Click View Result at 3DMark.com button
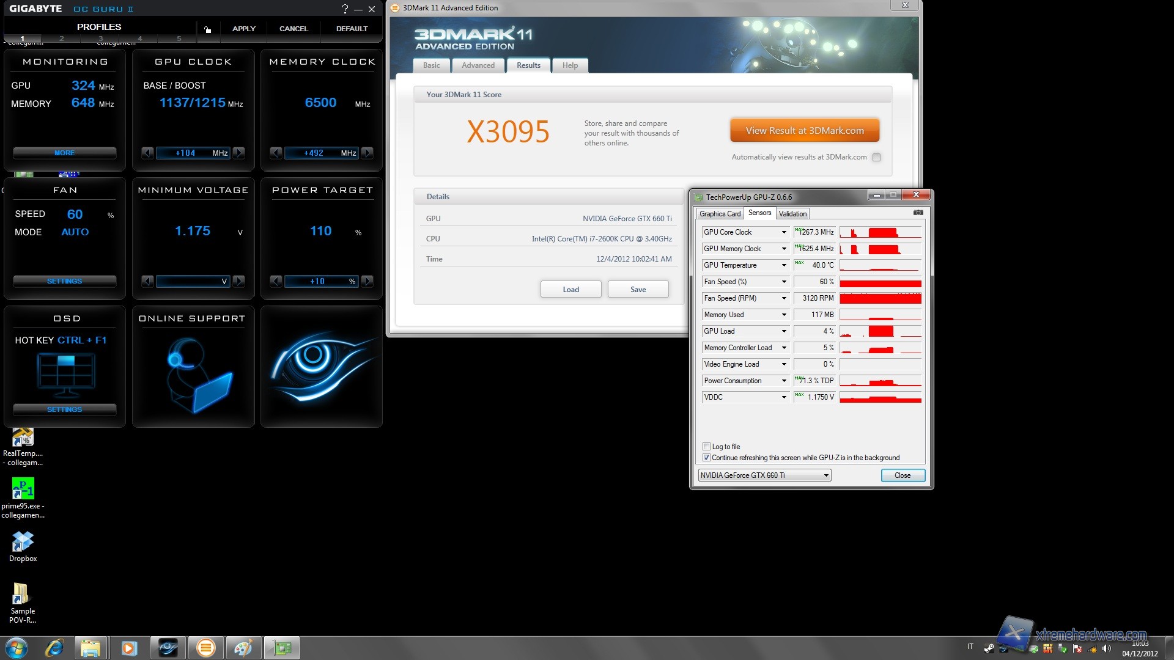The width and height of the screenshot is (1174, 660). tap(805, 130)
